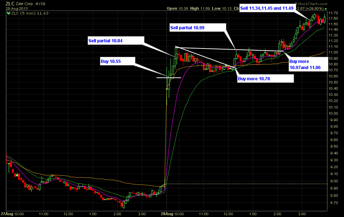Viewport: 344px width, 217px height.
Task: Click the 10.60 price axis label
Action: click(333, 76)
